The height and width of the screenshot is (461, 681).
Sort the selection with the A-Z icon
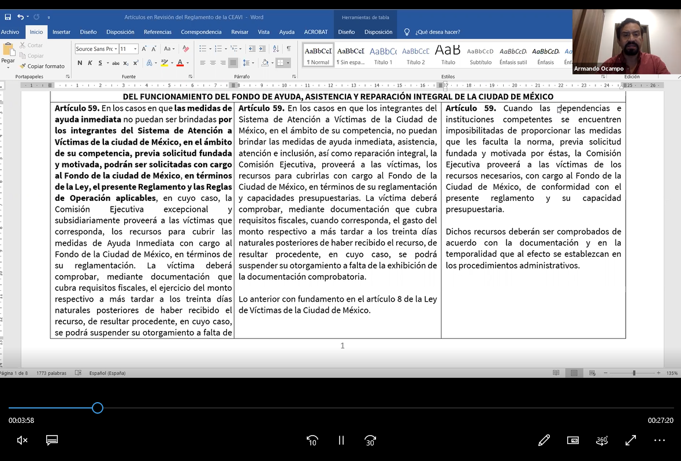[x=276, y=49]
